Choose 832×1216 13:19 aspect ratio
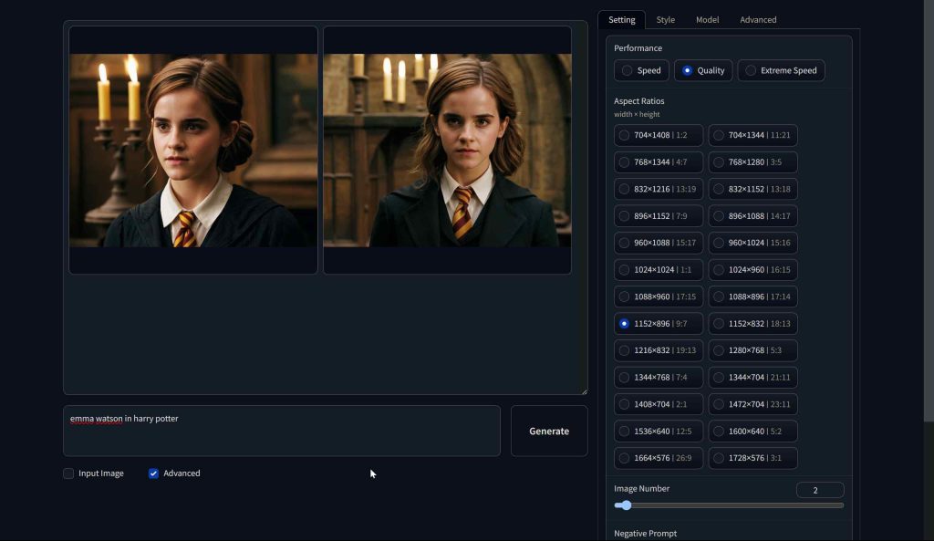 point(659,189)
